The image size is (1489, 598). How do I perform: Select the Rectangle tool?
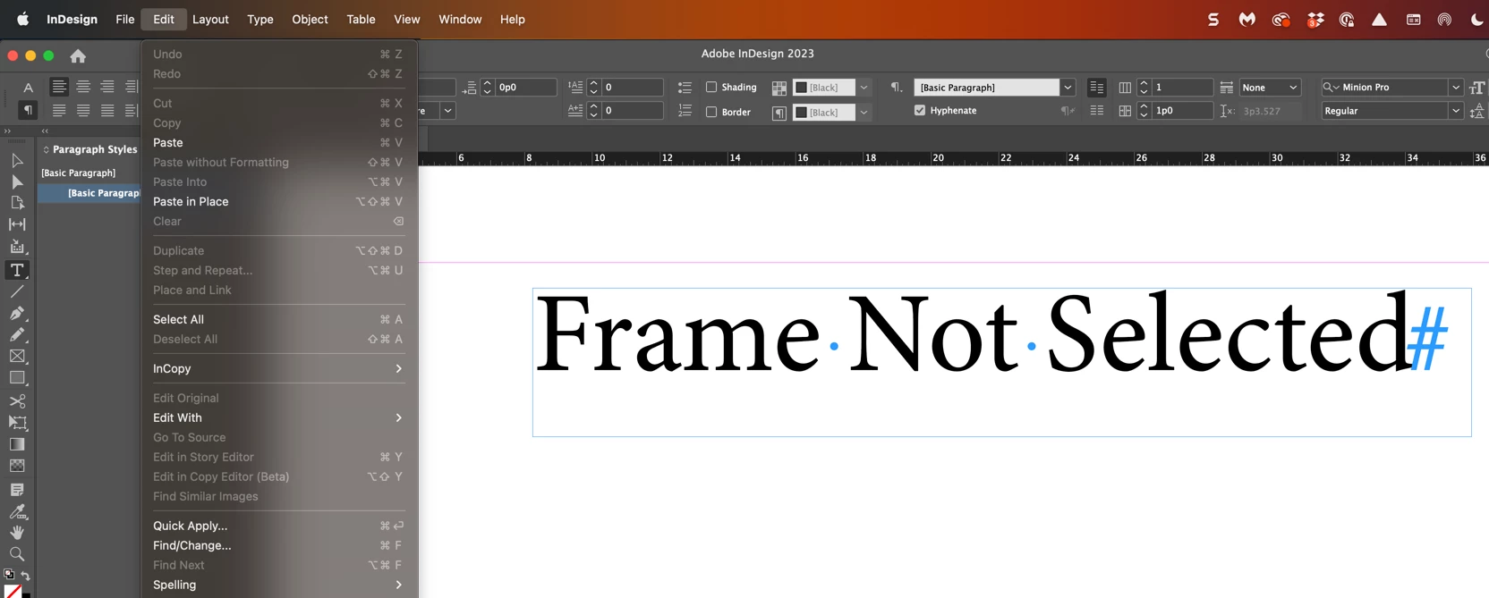[17, 377]
